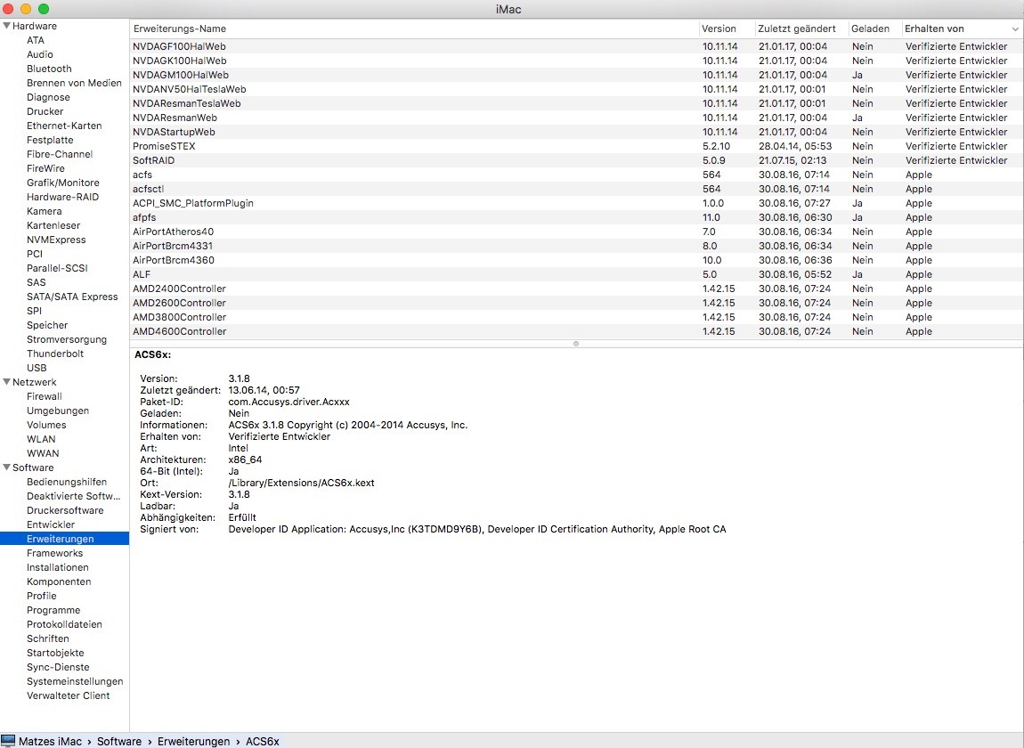Select Stromversorgung in sidebar
1024x748 pixels.
pos(67,339)
